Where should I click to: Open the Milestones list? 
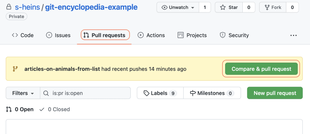(x=212, y=93)
